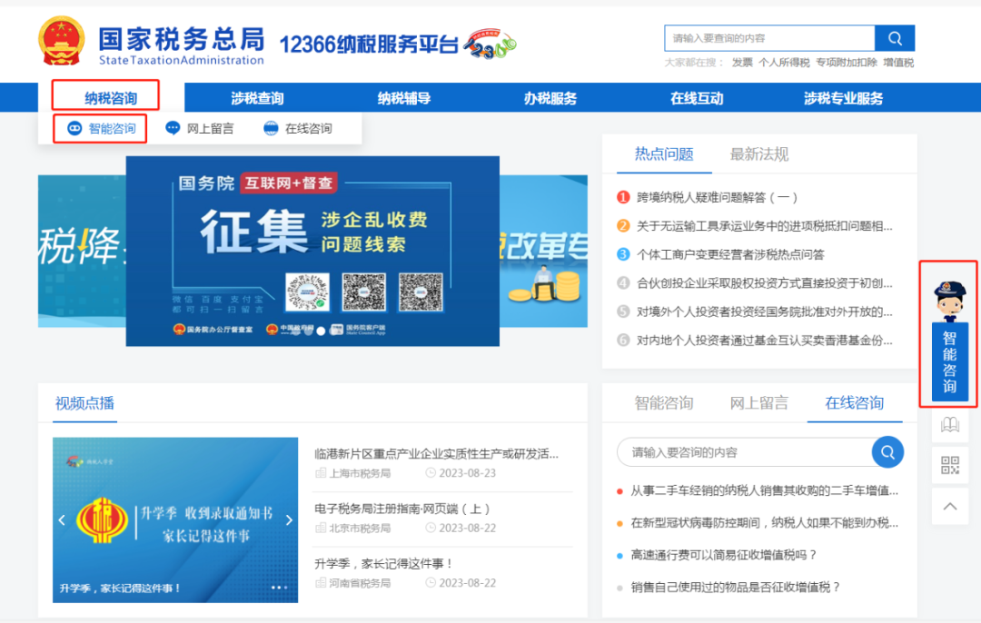The height and width of the screenshot is (623, 981).
Task: Open the 智能咨询 robot icon in submenu
Action: (74, 128)
